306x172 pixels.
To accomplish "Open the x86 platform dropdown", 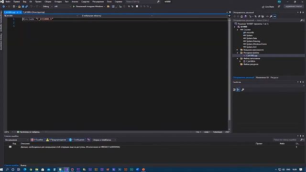I will point(62,6).
